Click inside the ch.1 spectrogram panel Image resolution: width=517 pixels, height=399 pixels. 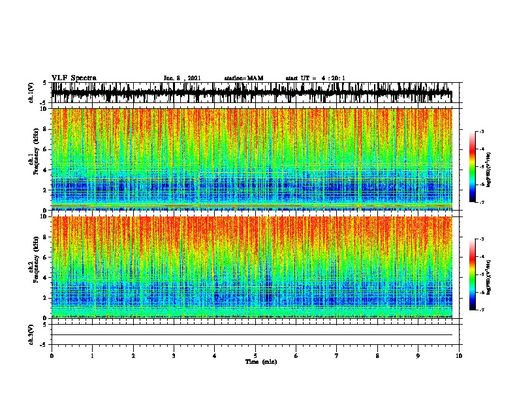click(x=252, y=159)
